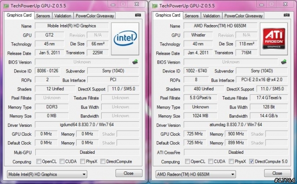The width and height of the screenshot is (297, 184).
Task: Open the Mobile Intel(R) HD Graphics device dropdown
Action: coord(47,174)
